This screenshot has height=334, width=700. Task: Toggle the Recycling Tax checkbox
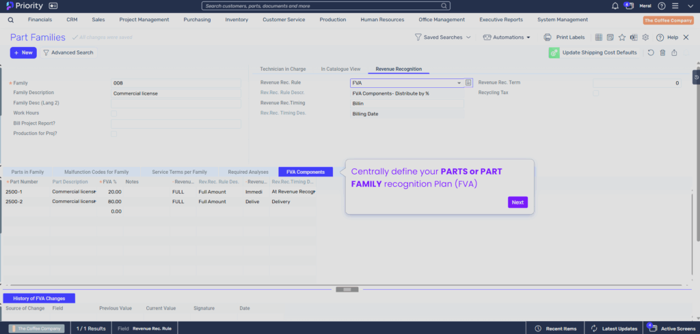tap(596, 93)
